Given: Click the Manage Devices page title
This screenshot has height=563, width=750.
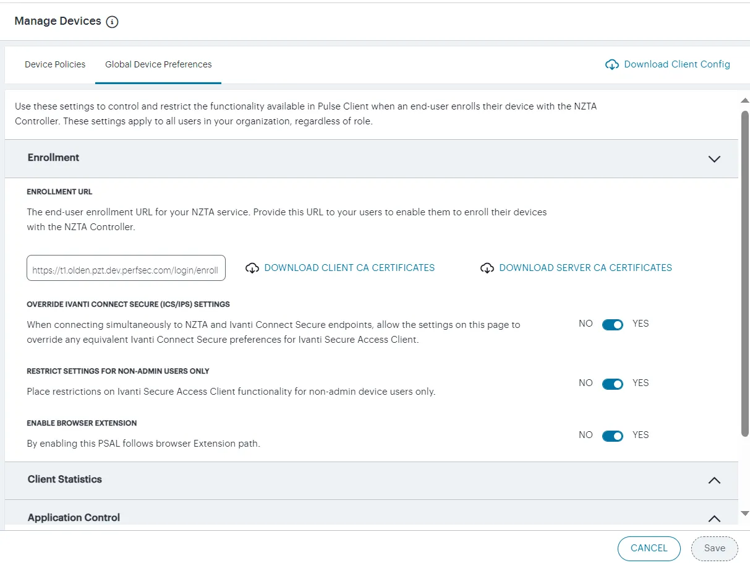Looking at the screenshot, I should pos(58,21).
